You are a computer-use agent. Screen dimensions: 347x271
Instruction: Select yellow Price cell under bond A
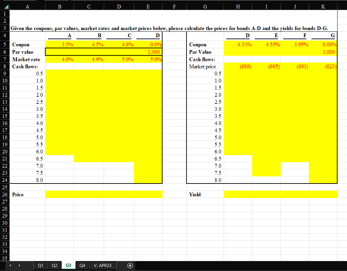pyautogui.click(x=59, y=194)
